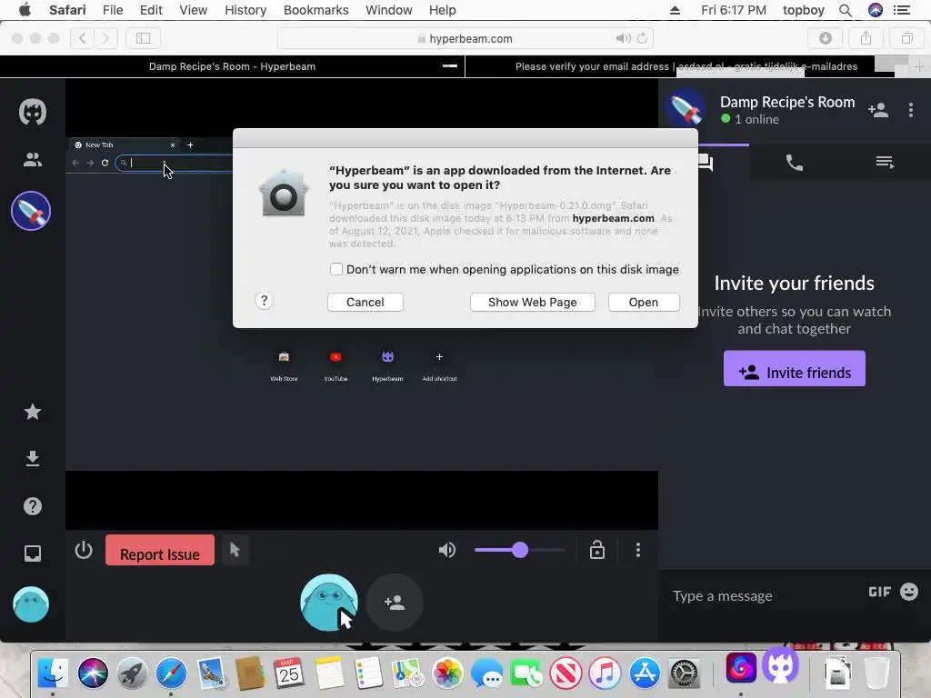Click the reload button in streamed browser
Viewport: 931px width, 698px height.
tap(105, 163)
